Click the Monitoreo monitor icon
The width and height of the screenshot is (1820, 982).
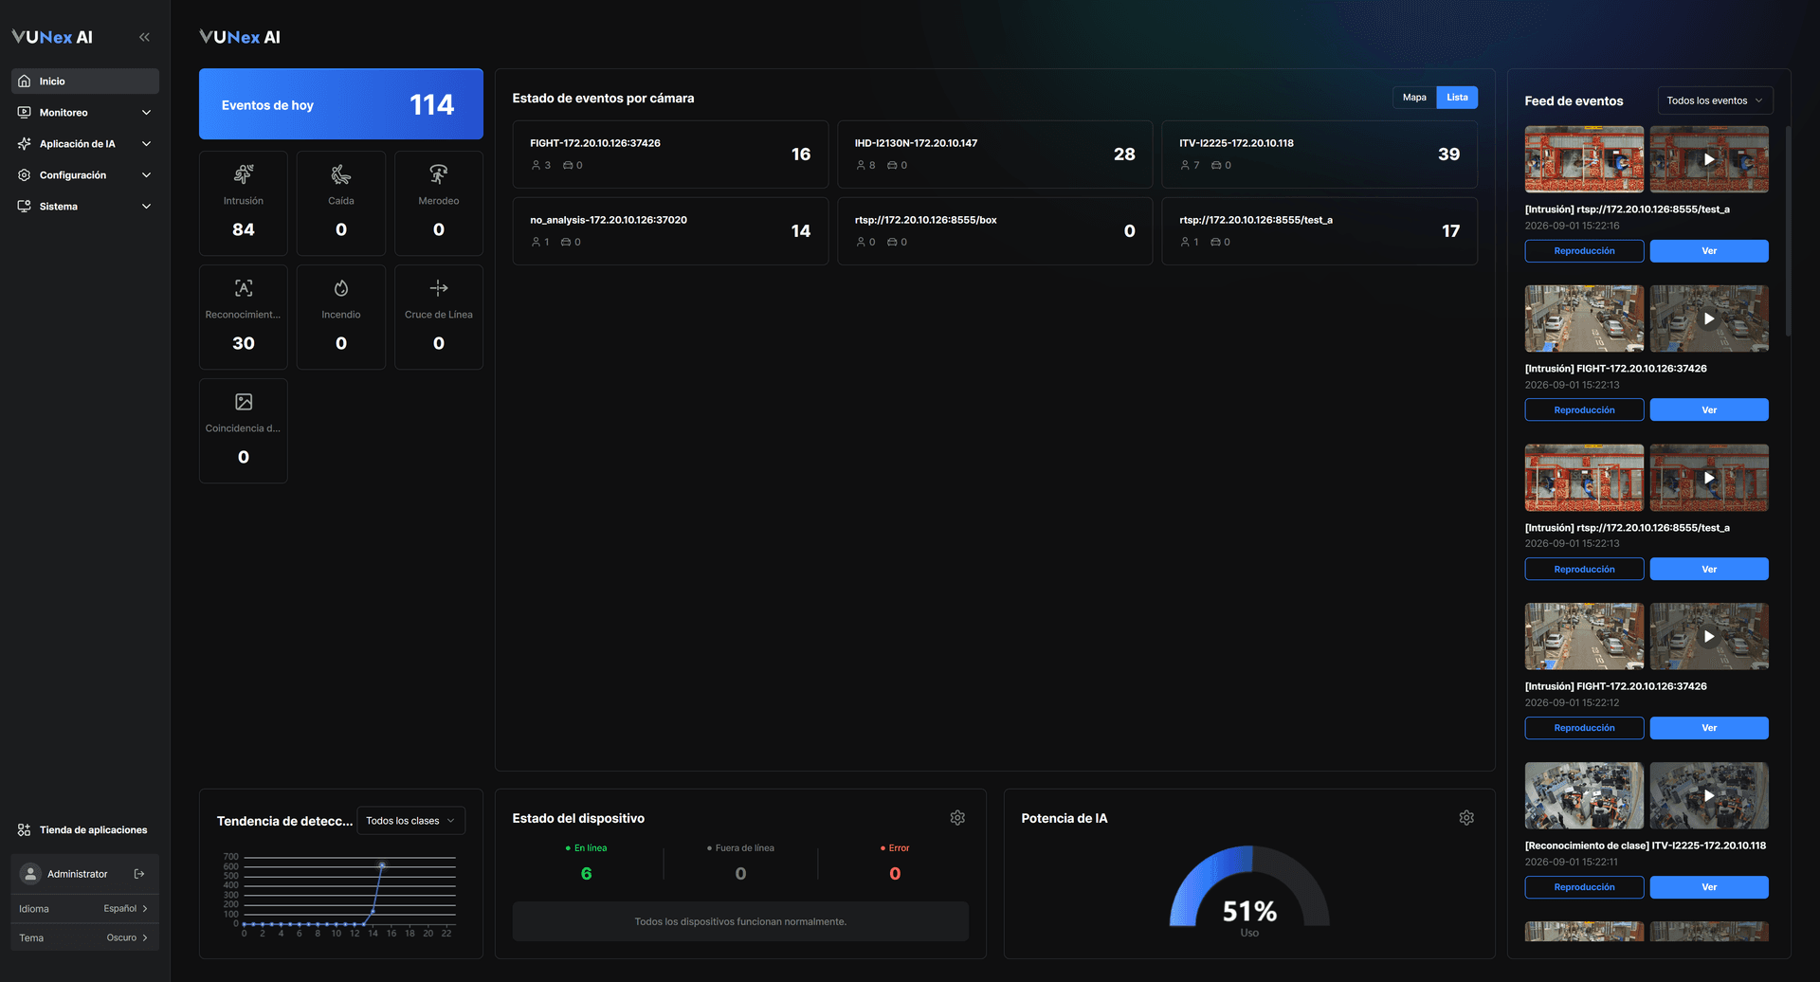click(25, 113)
